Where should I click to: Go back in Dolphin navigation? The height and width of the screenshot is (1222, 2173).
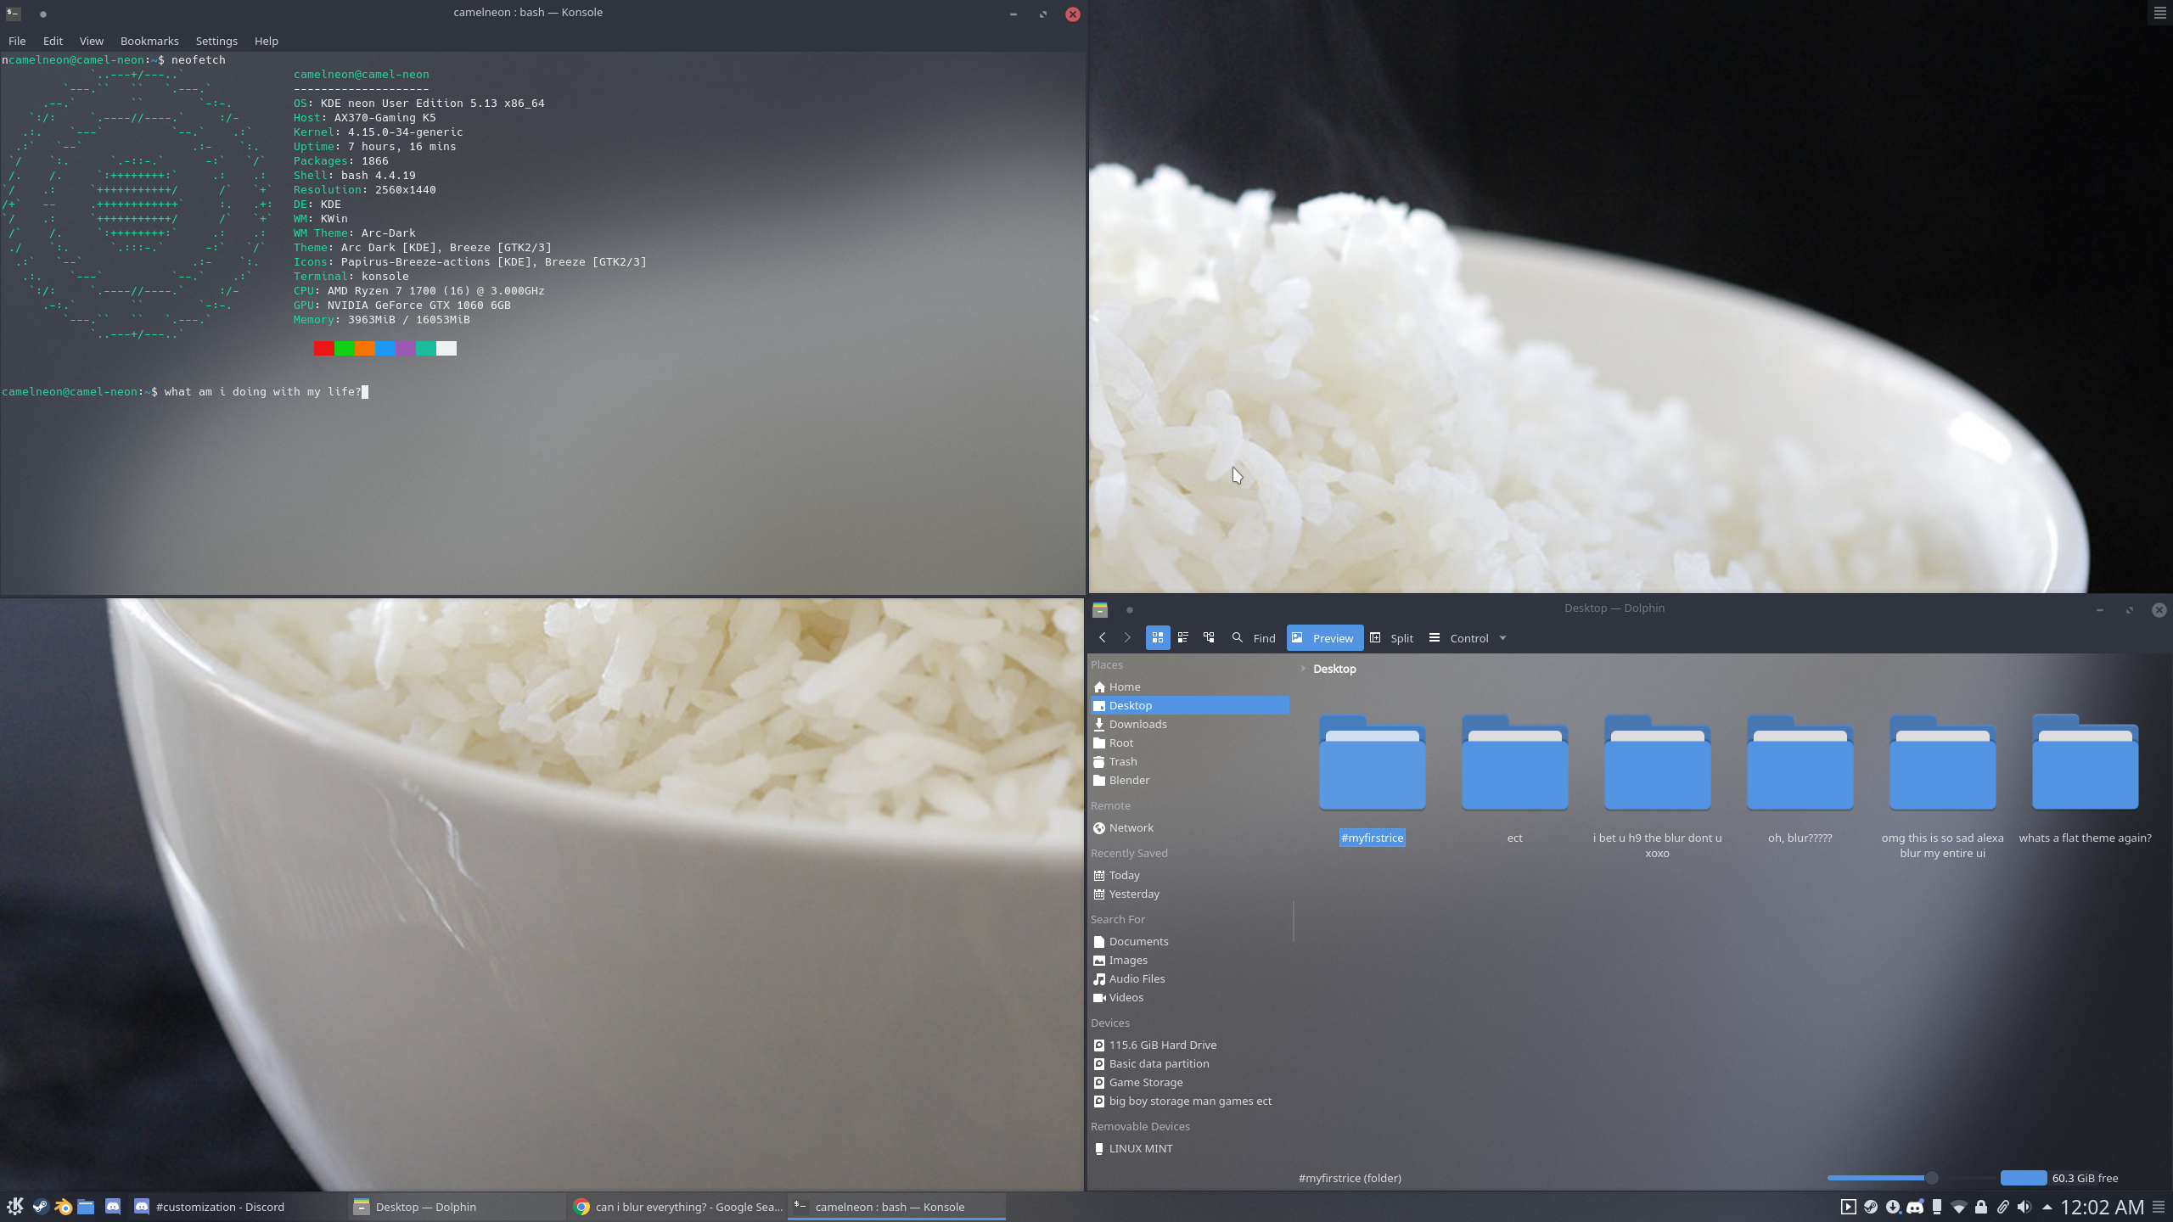1102,637
